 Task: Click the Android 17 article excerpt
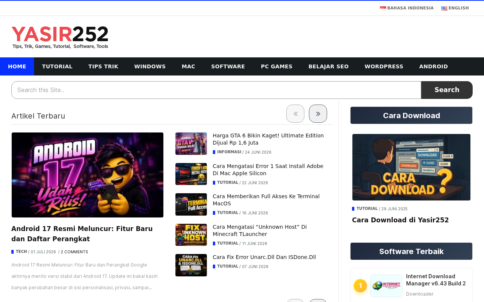coord(85,276)
